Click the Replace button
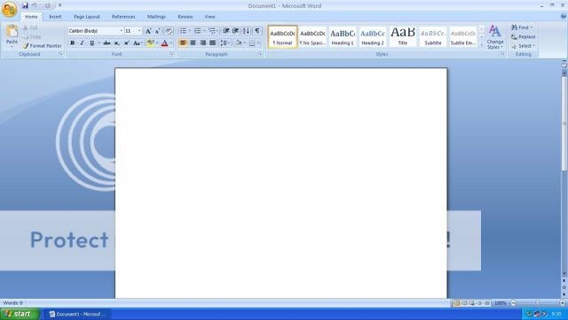Viewport: 568px width, 320px height. click(x=523, y=37)
